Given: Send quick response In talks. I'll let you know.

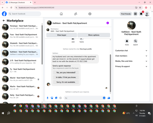Looking at the screenshot, I should point(66,77).
